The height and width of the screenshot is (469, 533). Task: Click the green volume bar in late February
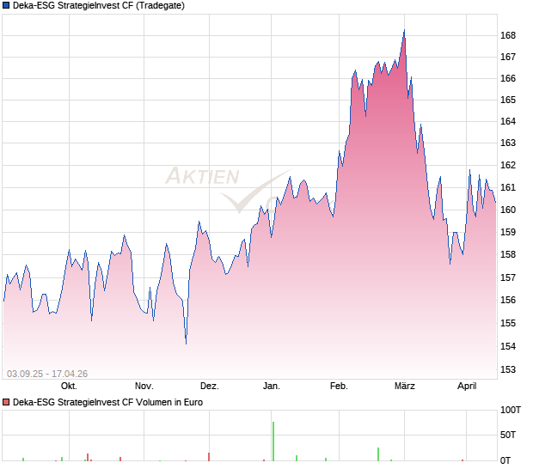378,454
